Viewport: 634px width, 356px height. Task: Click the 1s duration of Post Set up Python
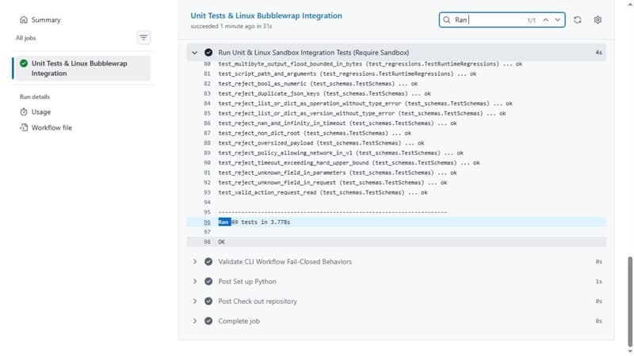598,282
